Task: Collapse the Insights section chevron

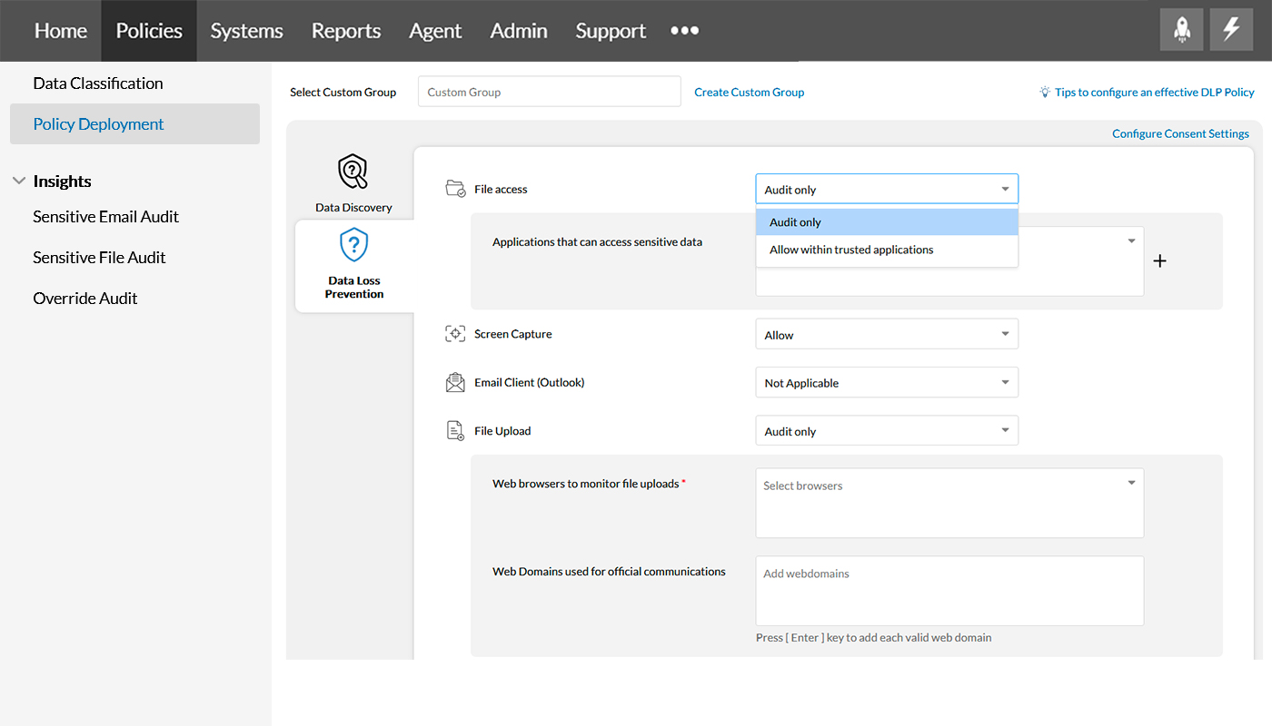Action: (x=18, y=181)
